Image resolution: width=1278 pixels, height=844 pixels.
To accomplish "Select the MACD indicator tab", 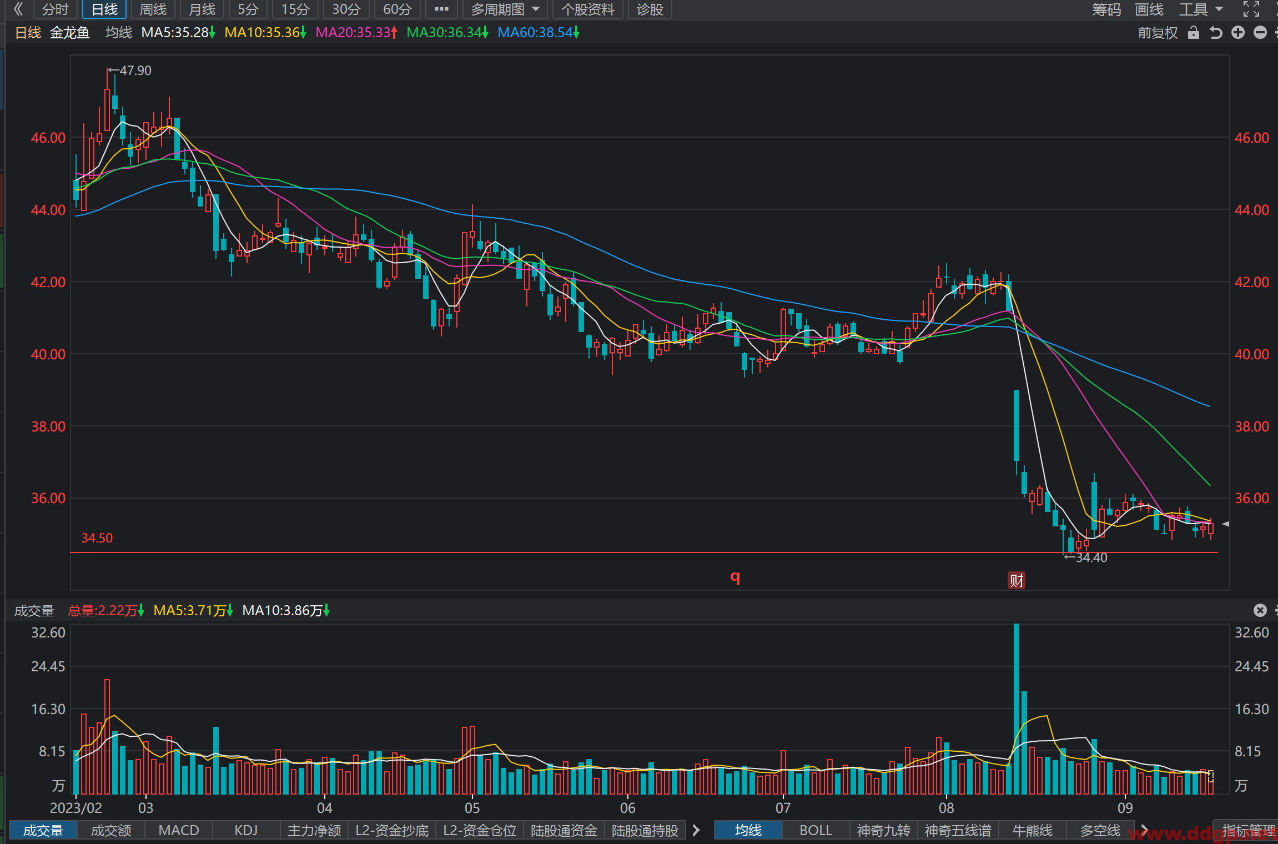I will tap(179, 831).
